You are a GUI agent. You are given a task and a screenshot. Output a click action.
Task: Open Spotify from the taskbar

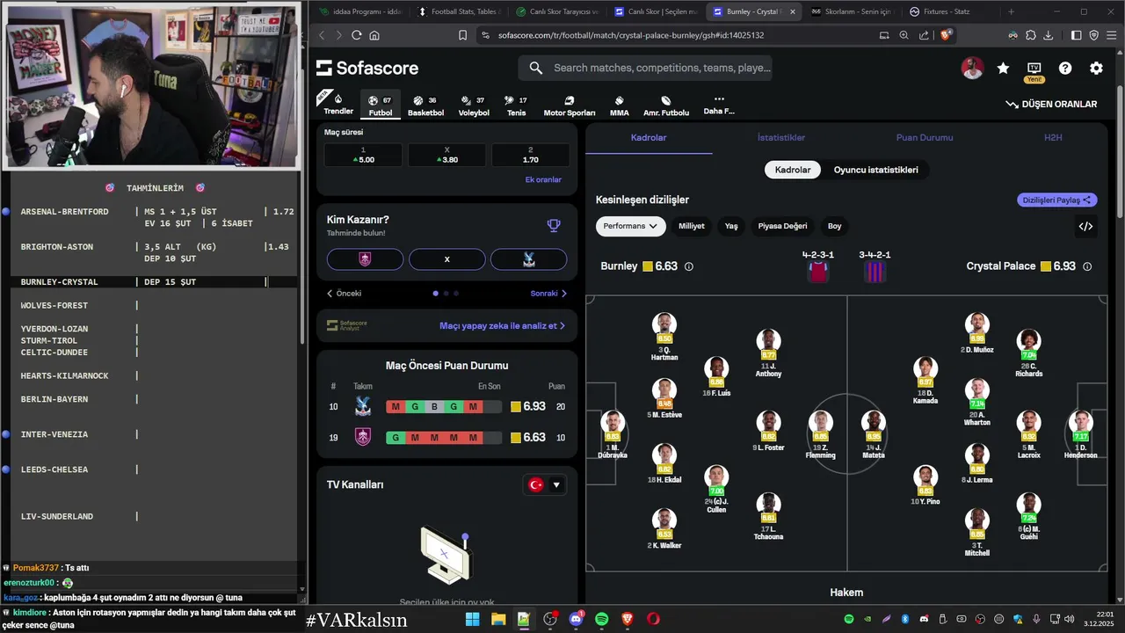[x=602, y=619]
